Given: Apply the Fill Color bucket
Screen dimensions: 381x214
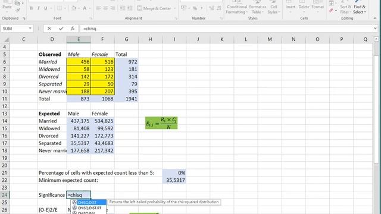Looking at the screenshot, I should tap(74, 8).
